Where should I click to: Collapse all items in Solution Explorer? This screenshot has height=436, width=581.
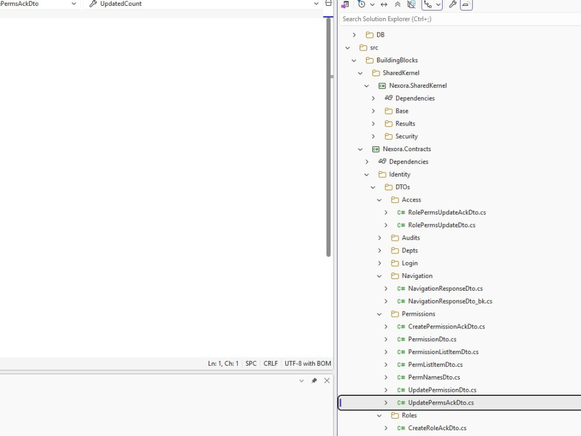[397, 5]
